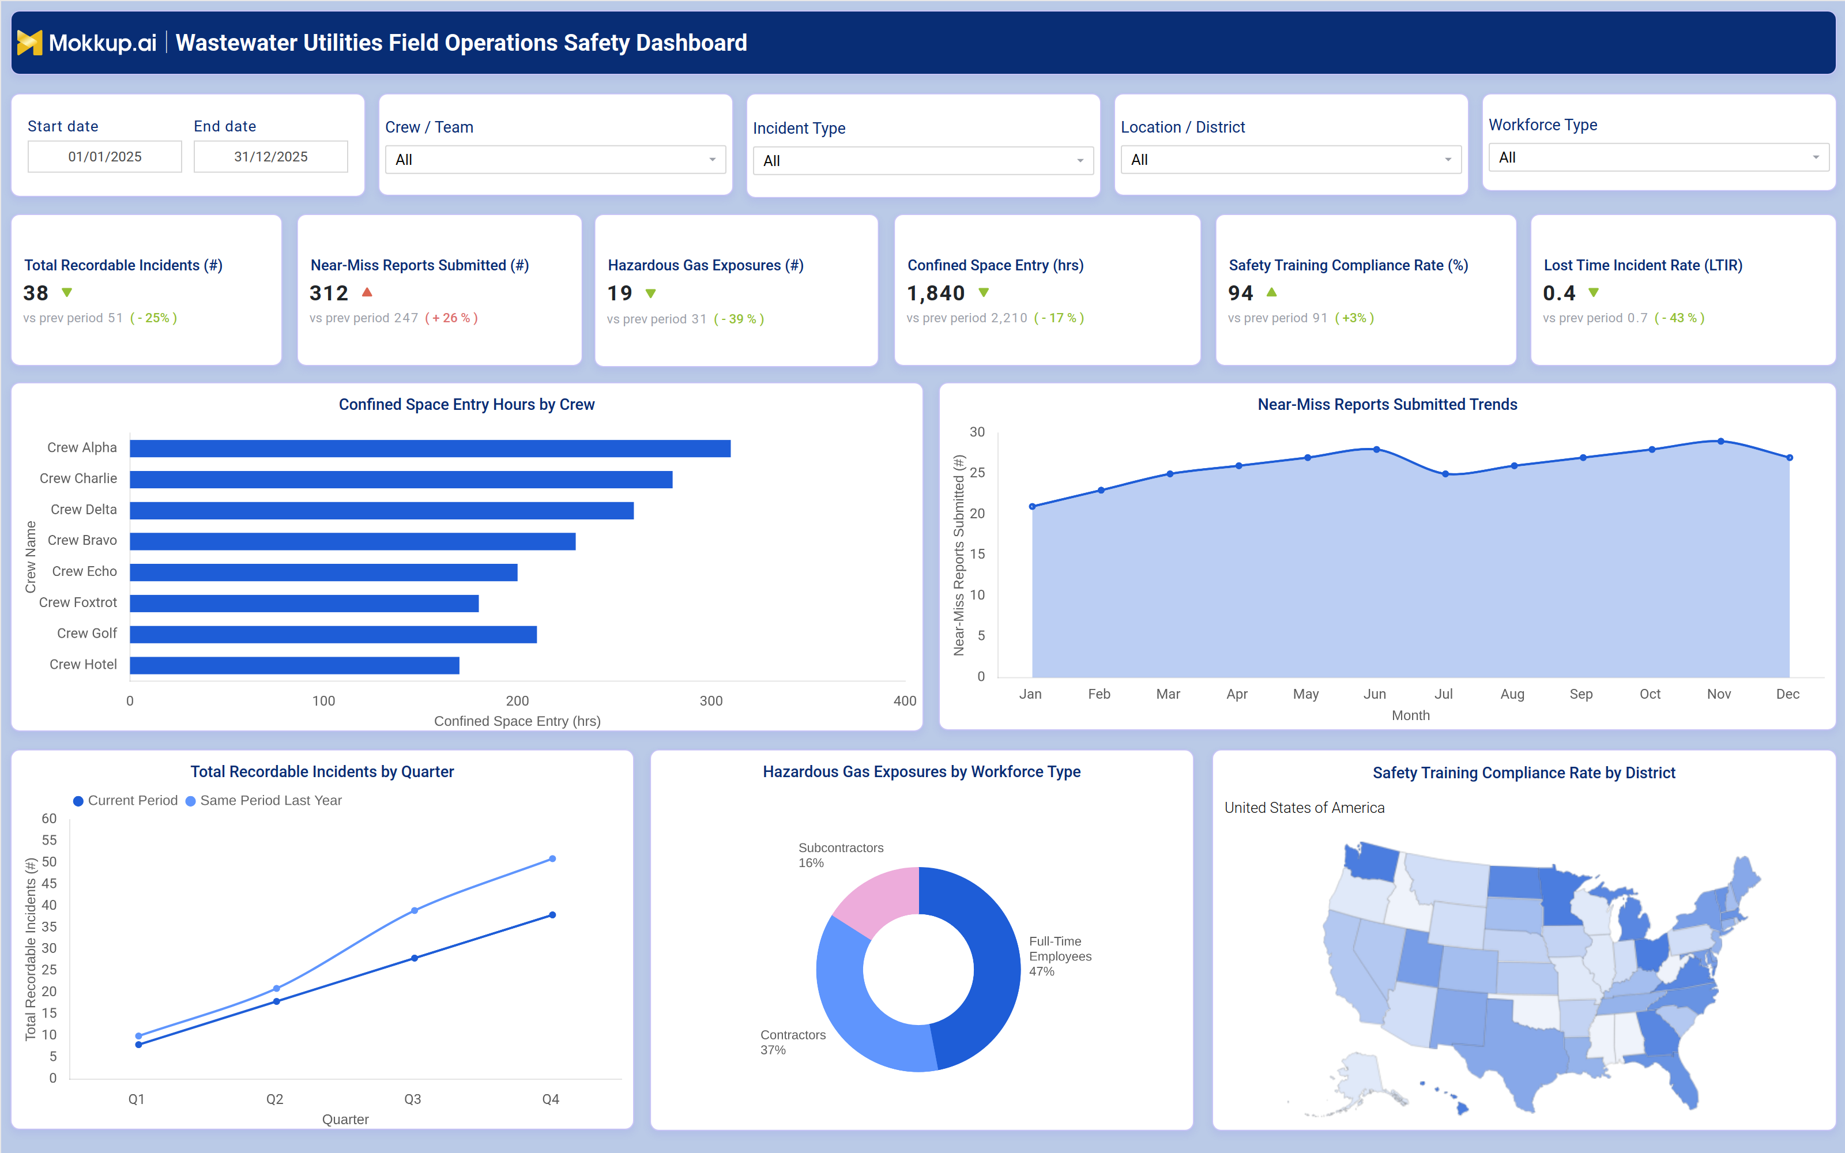This screenshot has width=1845, height=1153.
Task: Click the Confined Space Entry (hrs) card title
Action: point(995,265)
